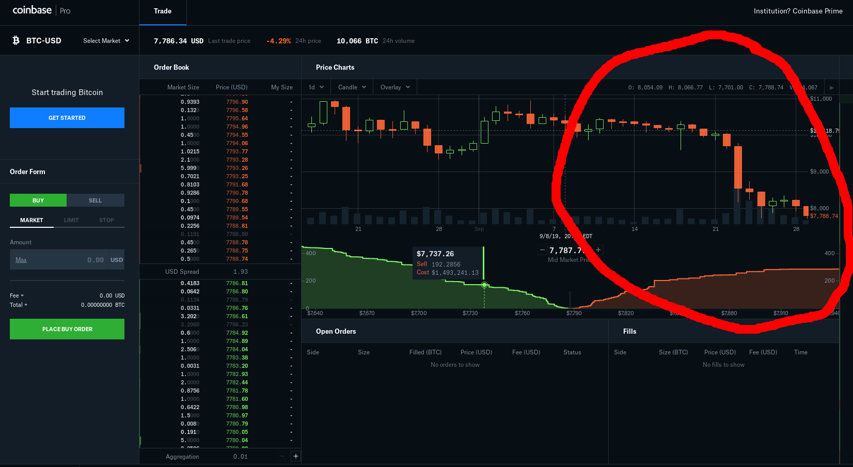Click the Market Size column header

click(183, 87)
